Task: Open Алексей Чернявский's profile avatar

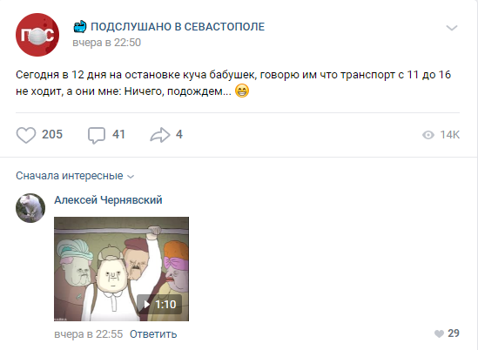Action: pyautogui.click(x=30, y=208)
